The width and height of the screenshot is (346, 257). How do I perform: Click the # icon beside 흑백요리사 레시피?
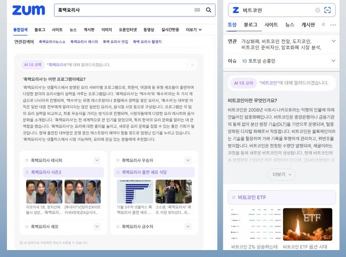coord(27,160)
